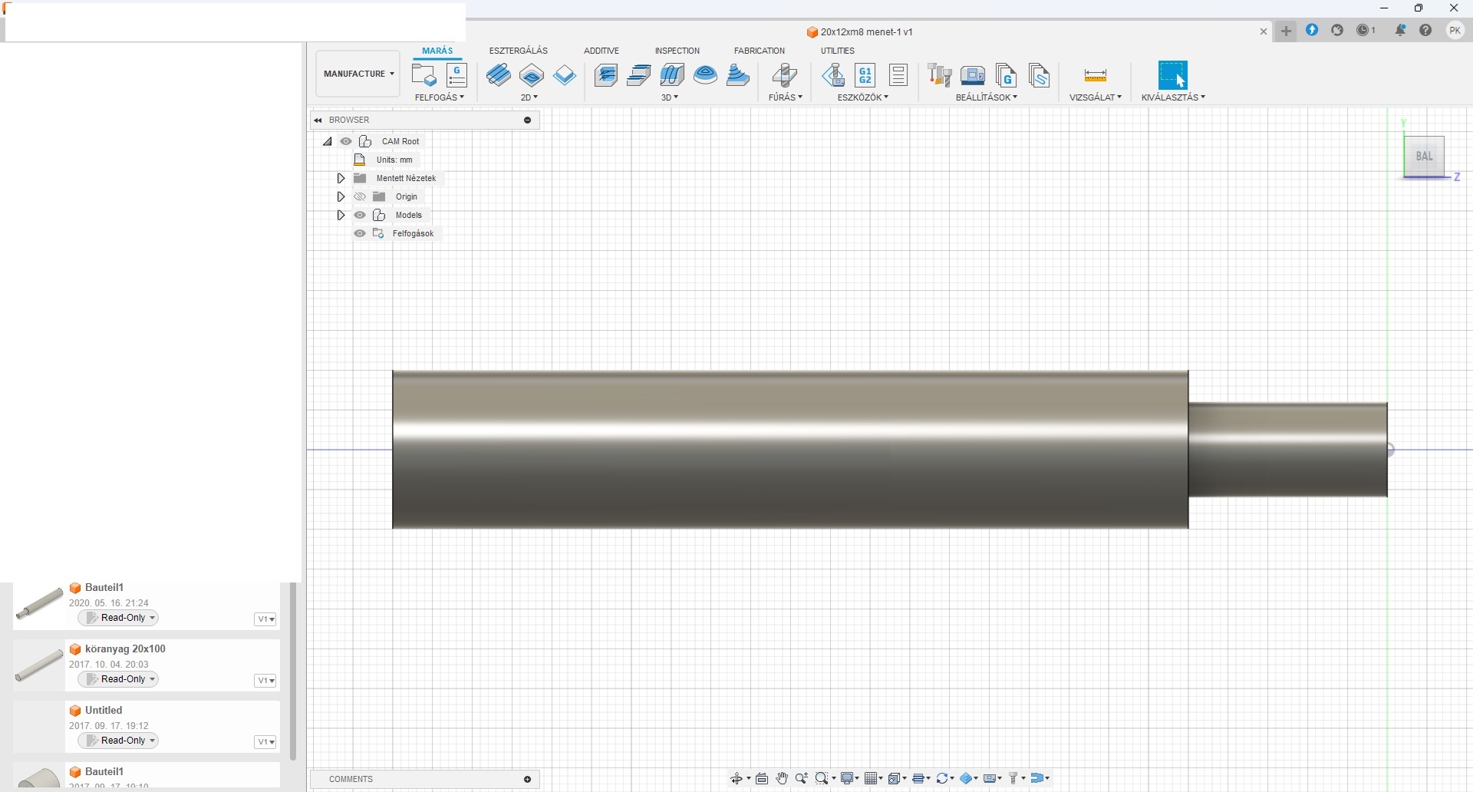Expand the Origin folder

(x=341, y=196)
